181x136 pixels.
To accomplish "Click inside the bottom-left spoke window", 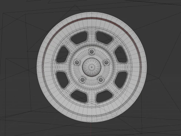I will pyautogui.click(x=79, y=96).
